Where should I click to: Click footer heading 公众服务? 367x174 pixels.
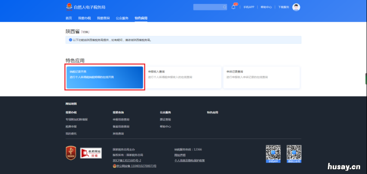tap(165, 112)
